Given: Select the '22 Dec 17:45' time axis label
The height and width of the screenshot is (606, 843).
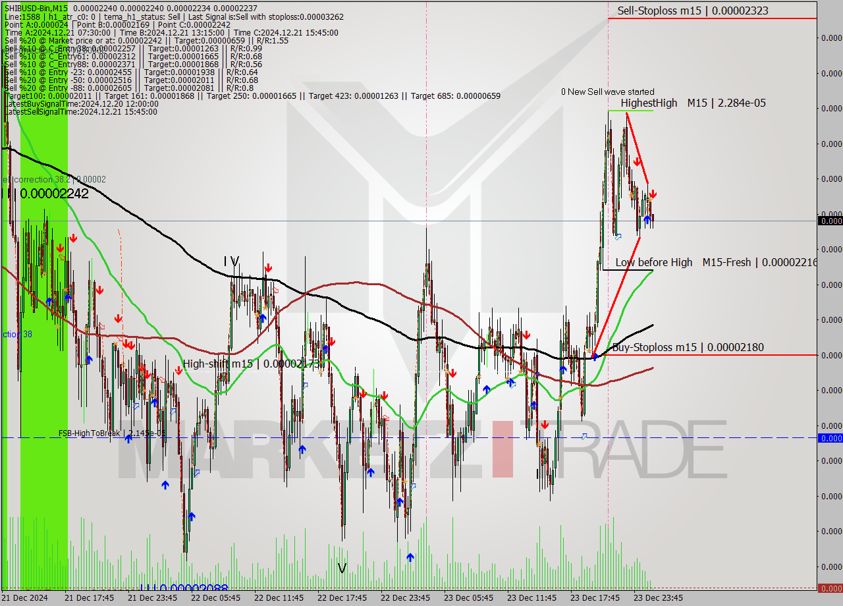Looking at the screenshot, I should pos(342,598).
